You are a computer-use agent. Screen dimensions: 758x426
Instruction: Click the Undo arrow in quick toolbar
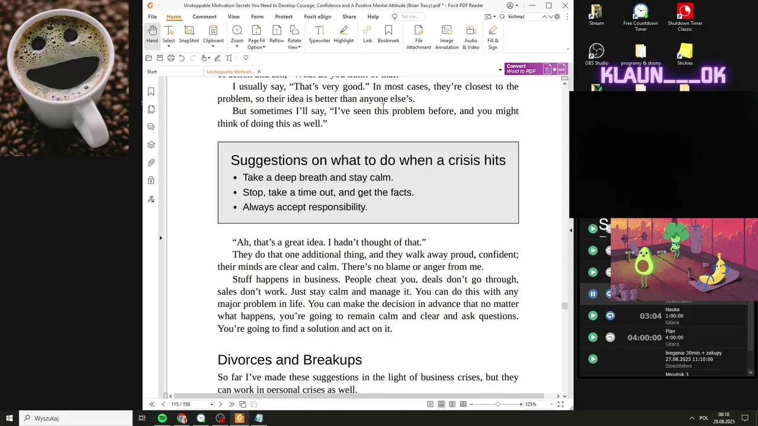(182, 58)
